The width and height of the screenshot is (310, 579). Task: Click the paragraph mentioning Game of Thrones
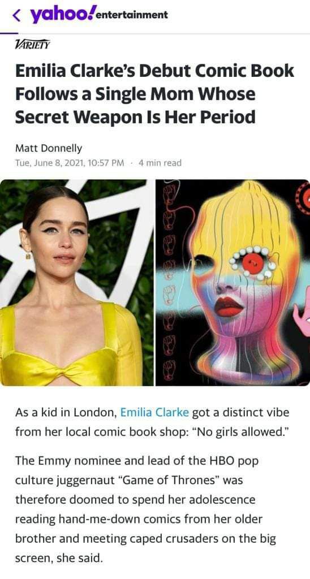[145, 509]
